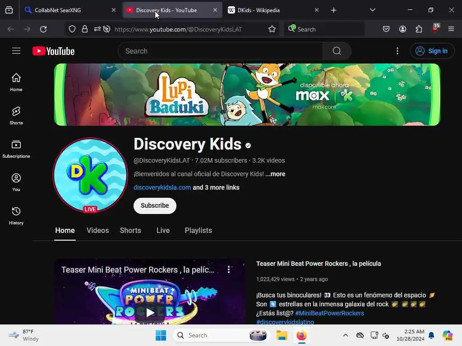Open video options menu on the teaser player
Screen dimensions: 462x346
coord(229,269)
